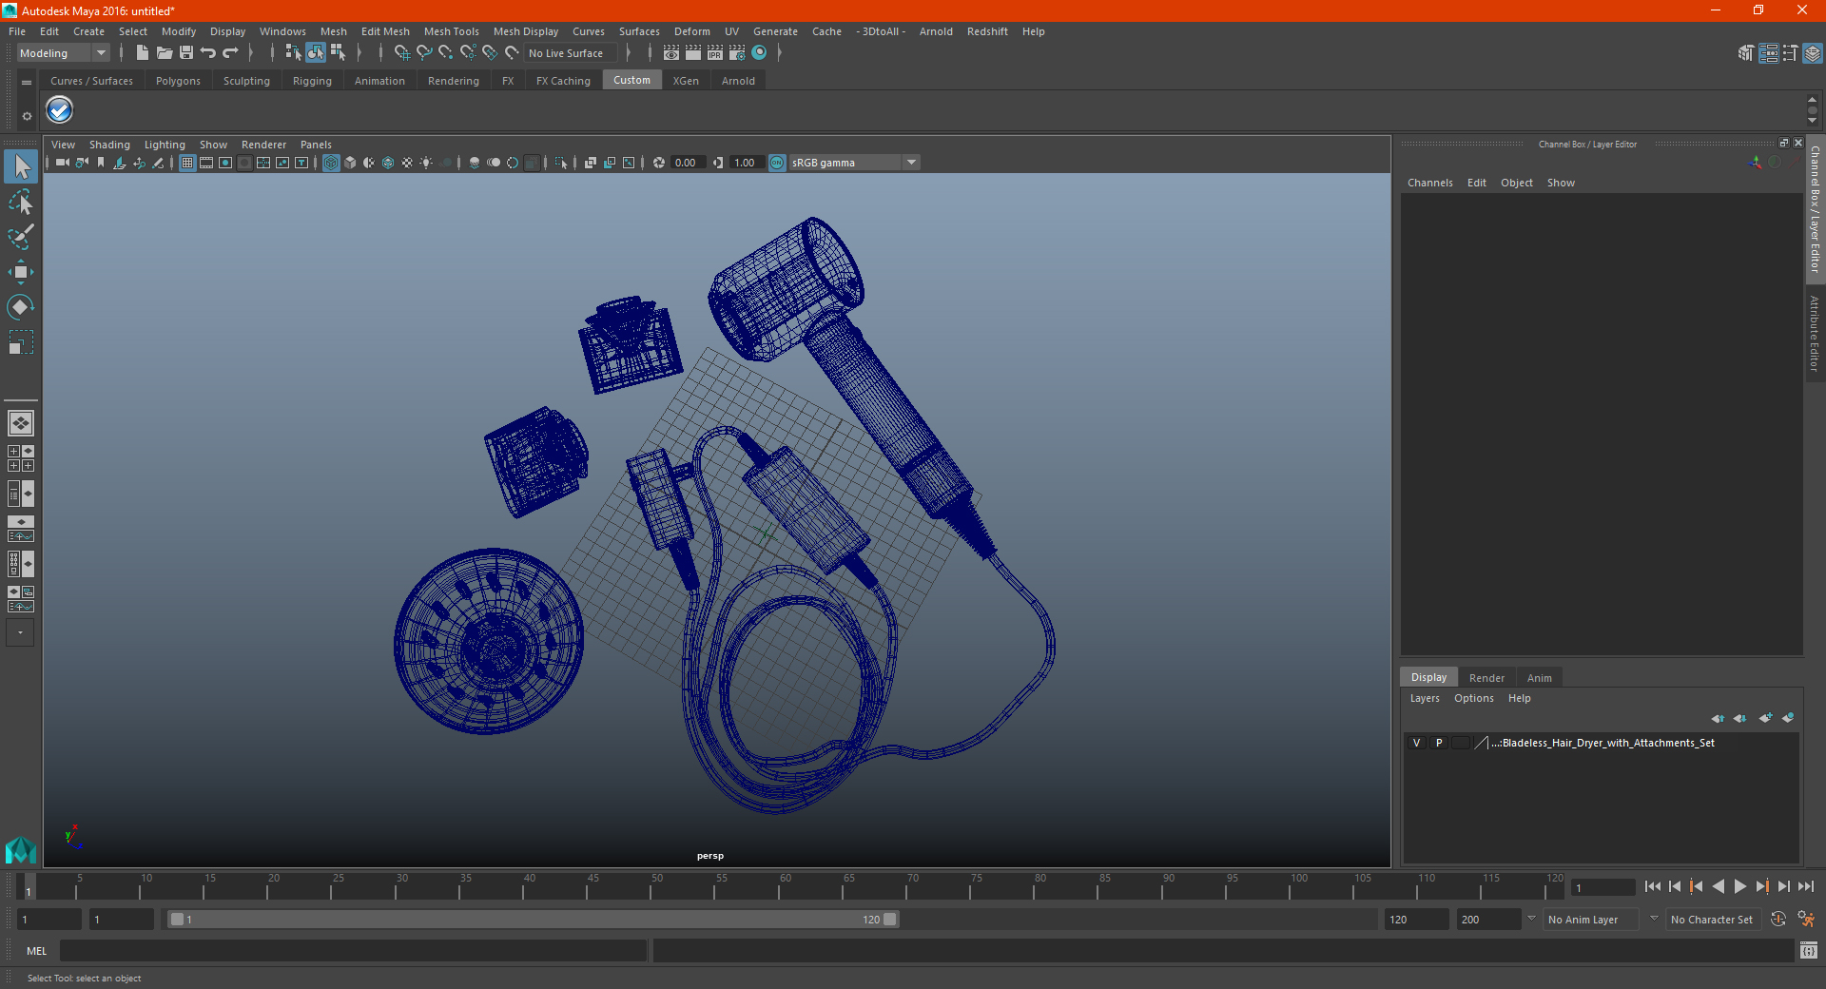This screenshot has width=1826, height=989.
Task: Undo the last action with the arrow icon
Action: 208,53
